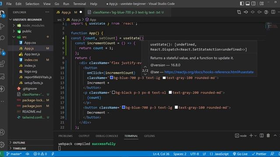This screenshot has height=157, width=280.
Task: Click the compare changes icon in editor toolbar
Action: tap(239, 12)
